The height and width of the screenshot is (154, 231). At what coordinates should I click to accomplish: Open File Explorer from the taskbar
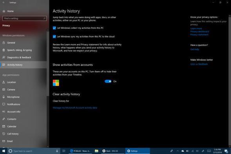pyautogui.click(x=96, y=151)
